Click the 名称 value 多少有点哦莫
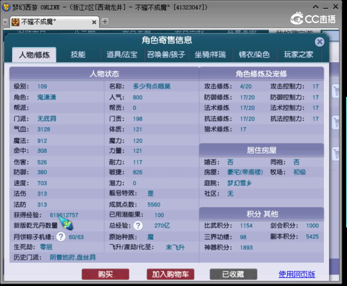 point(152,86)
